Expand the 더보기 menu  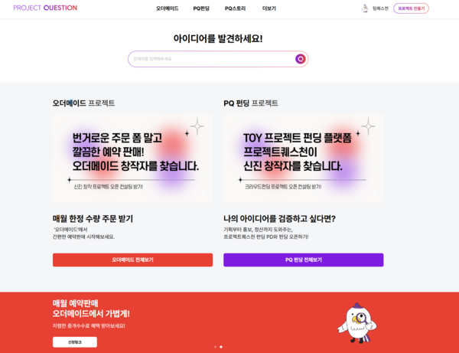click(269, 8)
